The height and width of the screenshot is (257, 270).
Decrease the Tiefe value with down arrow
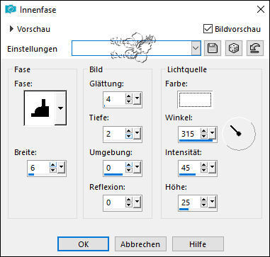[128, 137]
